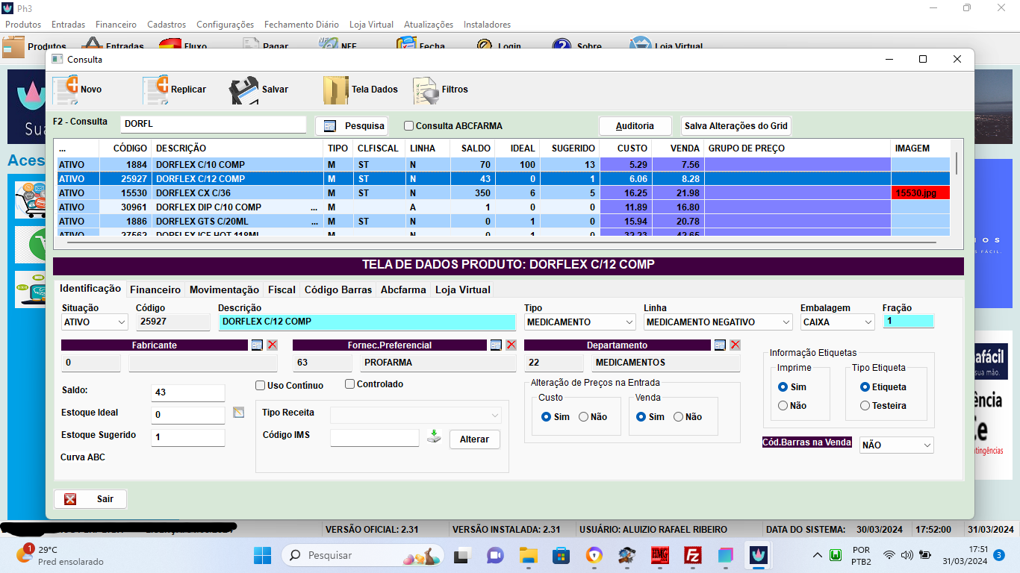The width and height of the screenshot is (1020, 573).
Task: Open Fabricante lookup icon
Action: tap(257, 345)
